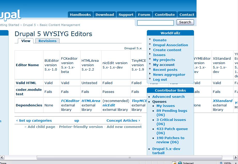Expand the Create content menu arrow
238x164 pixels.
tap(150, 49)
